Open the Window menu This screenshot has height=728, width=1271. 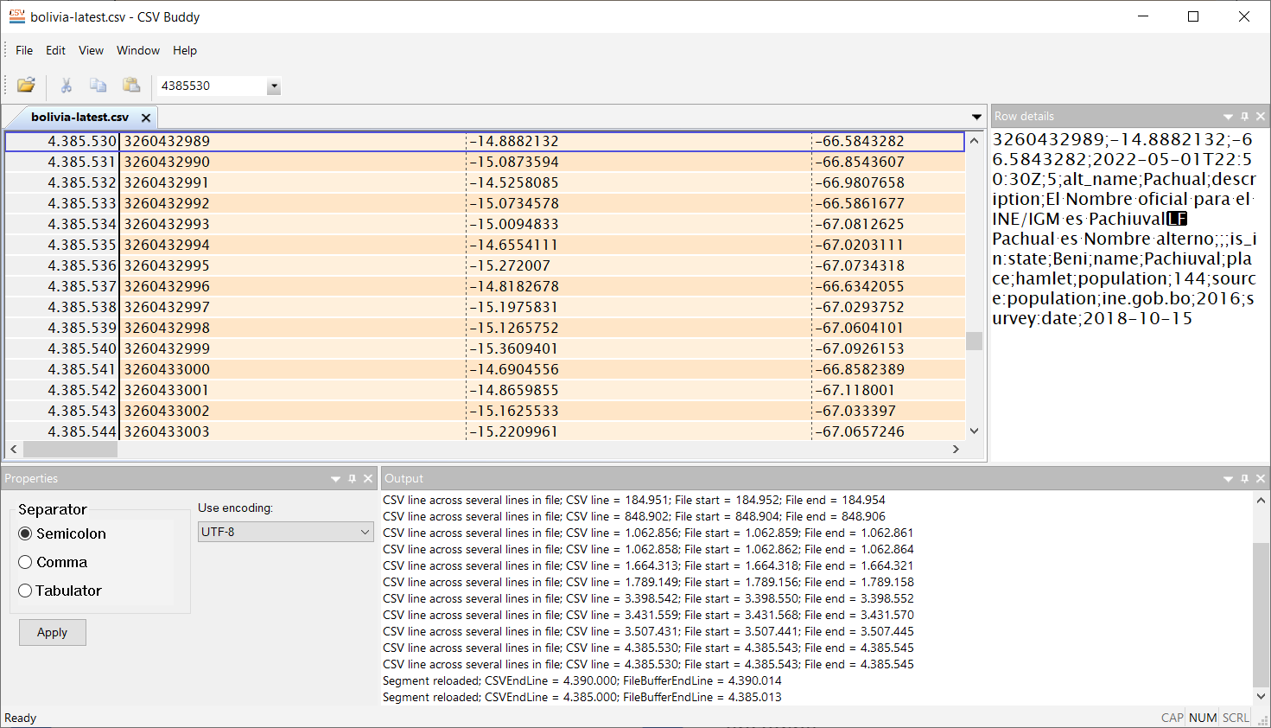coord(138,50)
